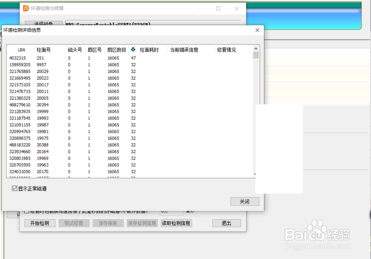Select the row with LBA 321765885
This screenshot has width=371, height=259.
pos(130,71)
